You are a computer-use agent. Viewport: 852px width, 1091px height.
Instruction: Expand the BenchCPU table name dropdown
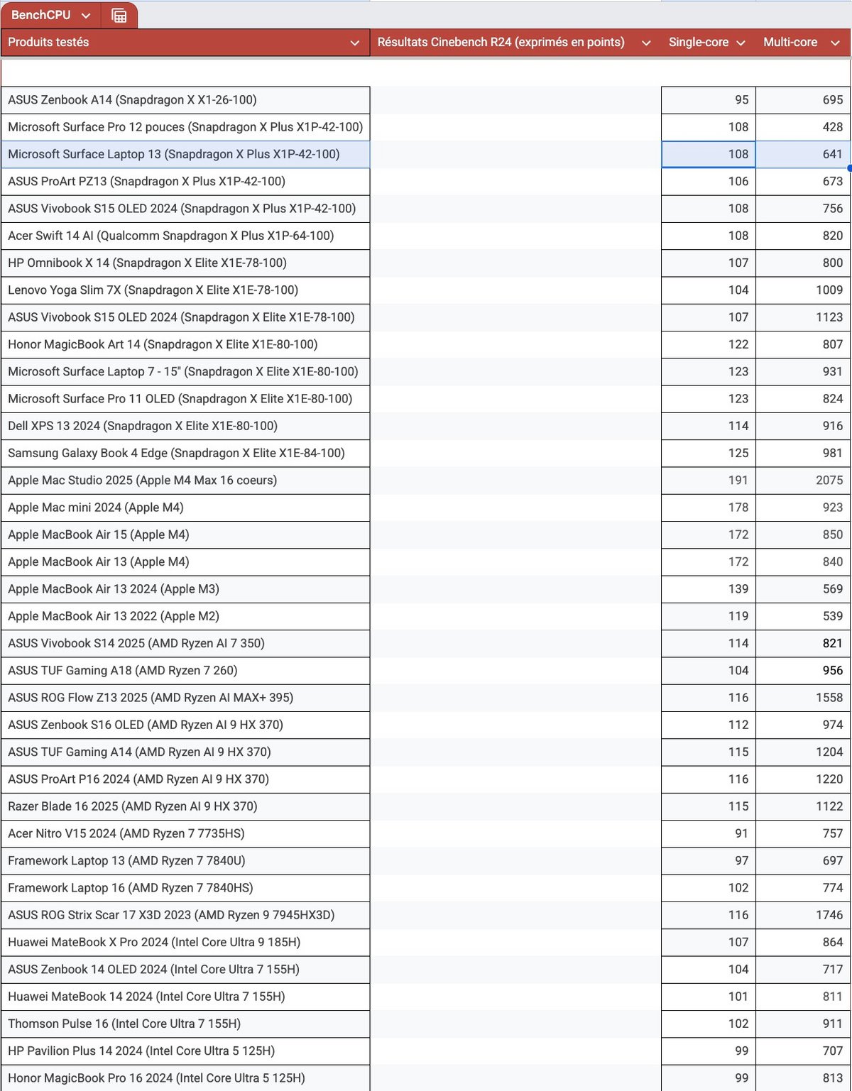86,15
